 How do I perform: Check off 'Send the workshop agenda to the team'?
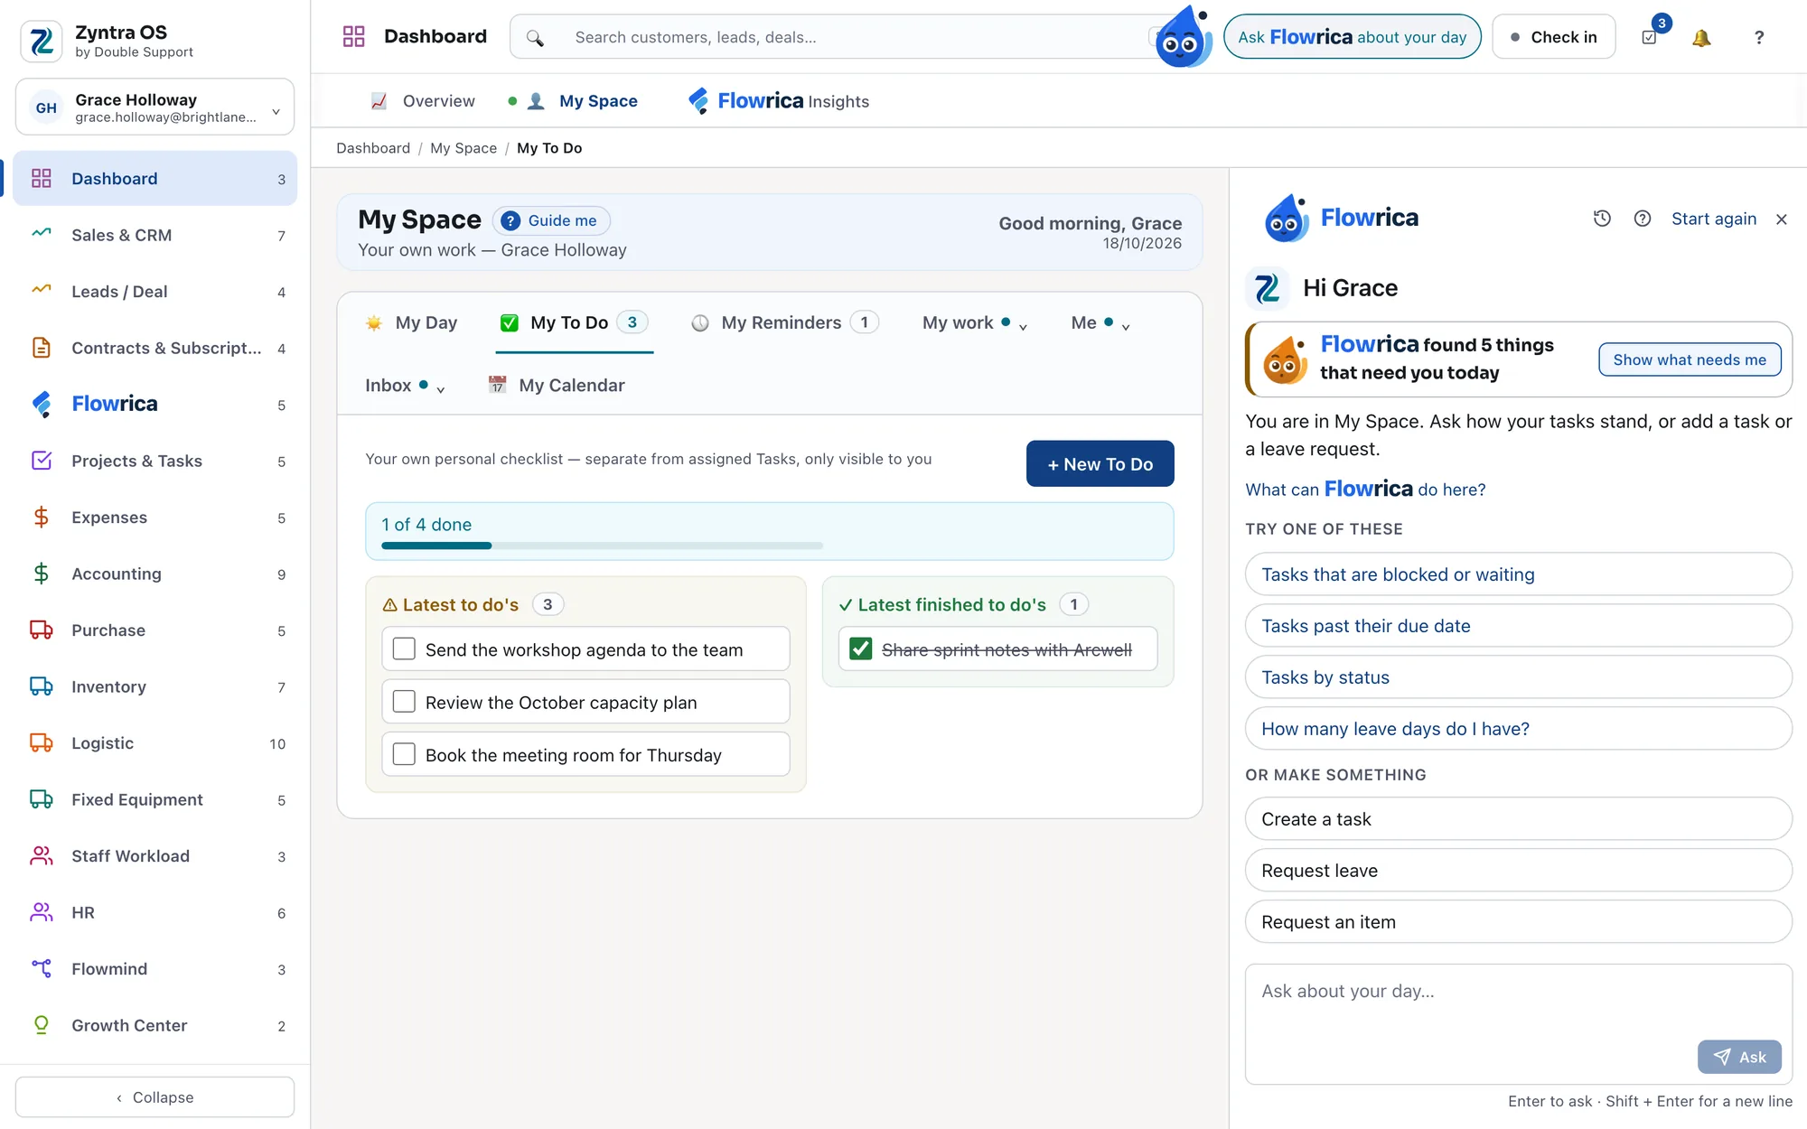[404, 649]
